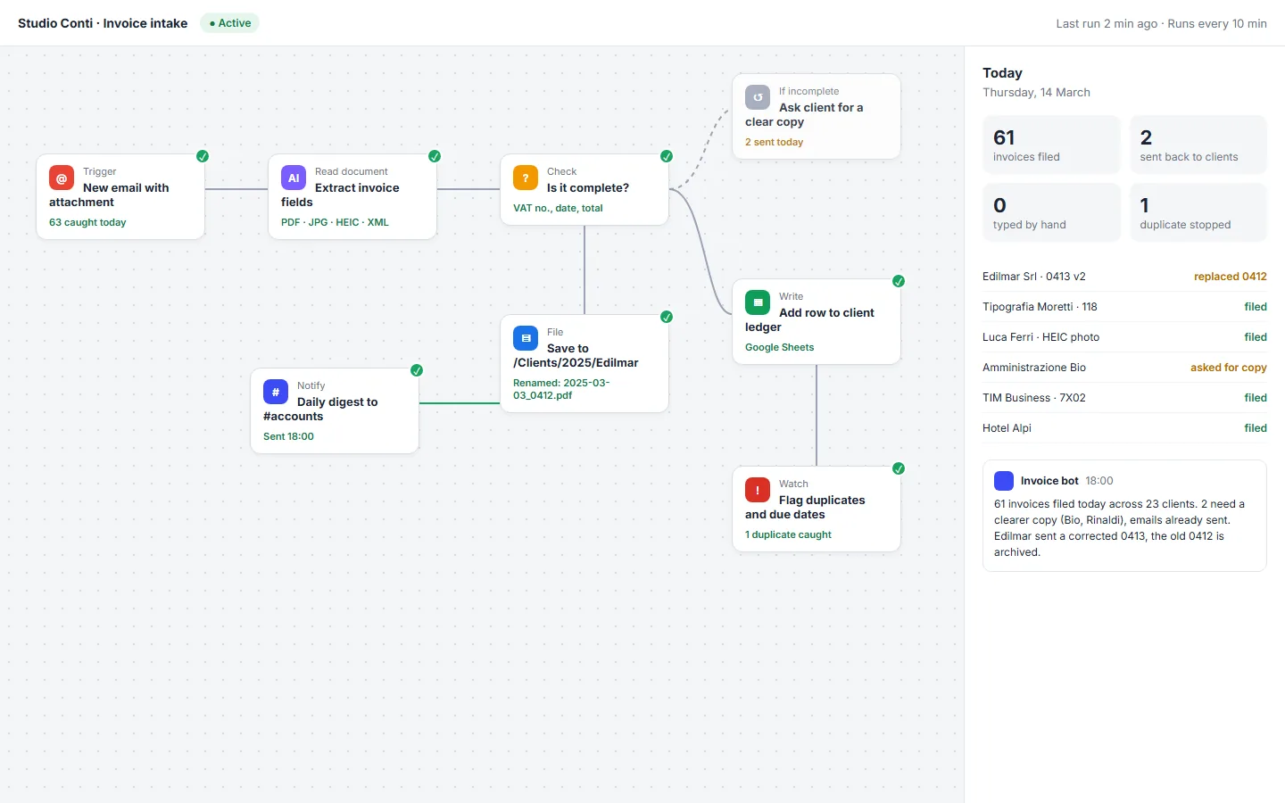The image size is (1285, 803).
Task: Click the PDF · JPG · HEIC · XML text
Action: 335,222
